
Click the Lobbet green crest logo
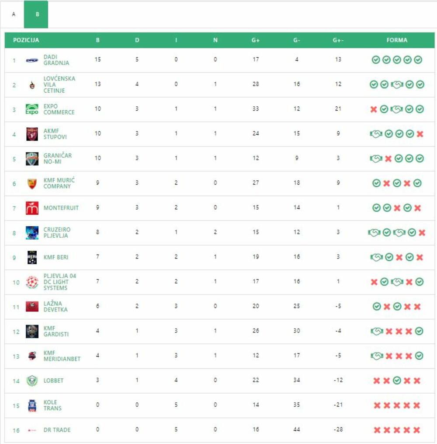pyautogui.click(x=32, y=381)
